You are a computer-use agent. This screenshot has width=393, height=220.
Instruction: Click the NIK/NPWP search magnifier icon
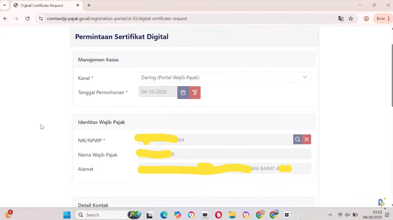[297, 140]
